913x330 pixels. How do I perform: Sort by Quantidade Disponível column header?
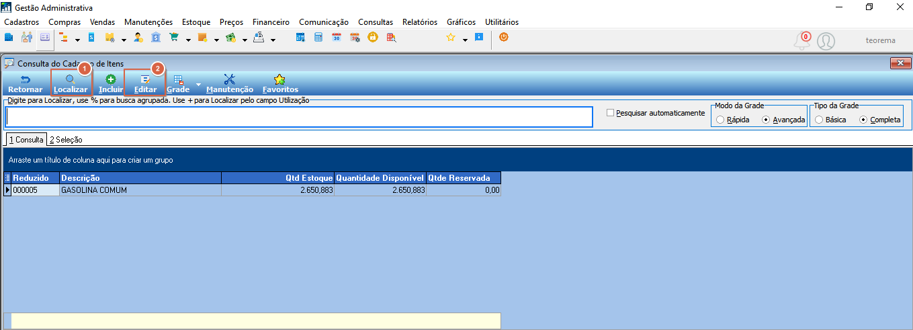(380, 178)
